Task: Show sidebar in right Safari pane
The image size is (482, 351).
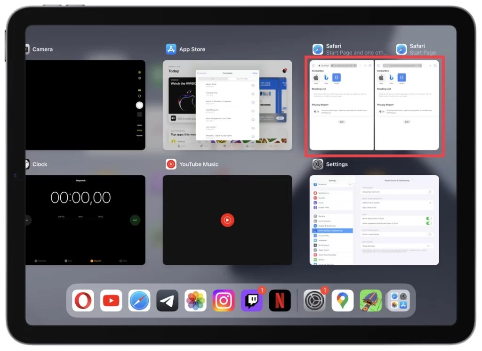Action: [379, 65]
